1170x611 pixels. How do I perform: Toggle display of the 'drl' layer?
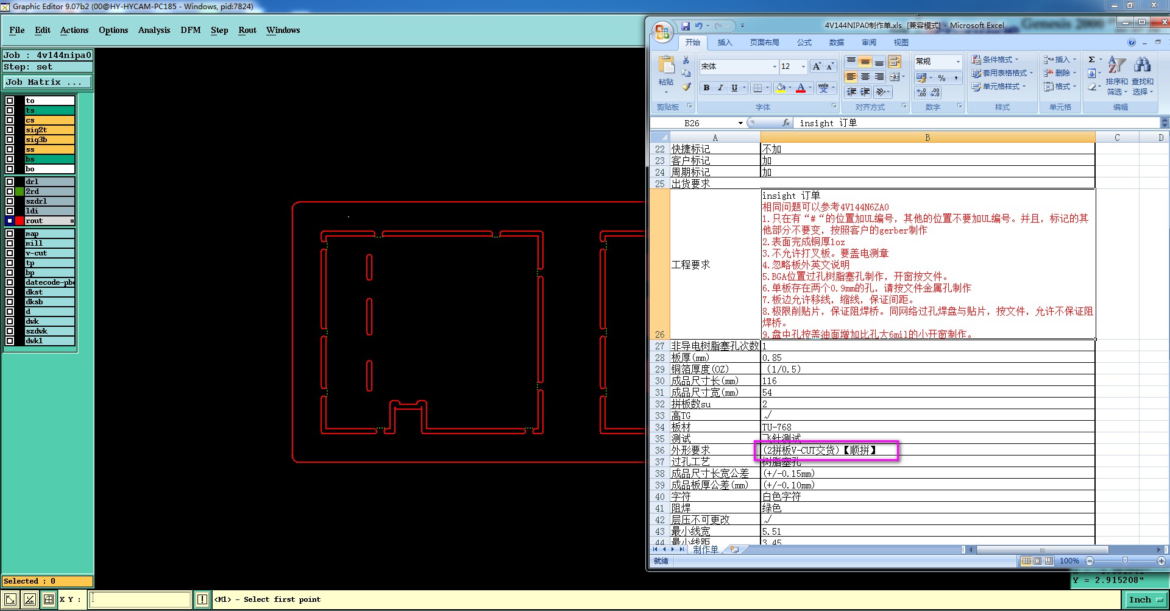10,182
